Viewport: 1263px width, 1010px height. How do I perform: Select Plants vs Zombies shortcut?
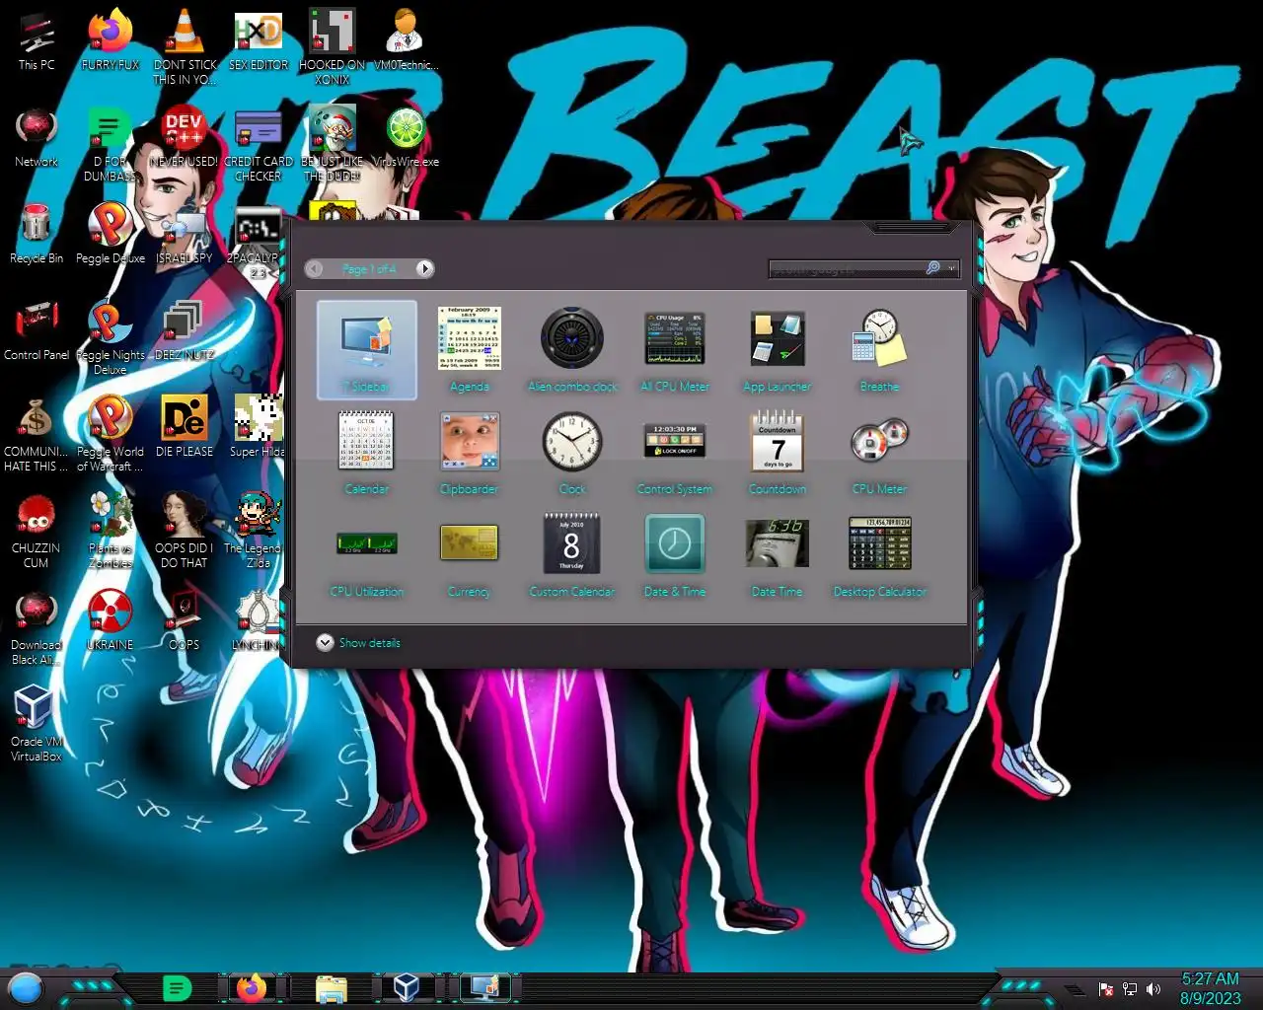111,532
